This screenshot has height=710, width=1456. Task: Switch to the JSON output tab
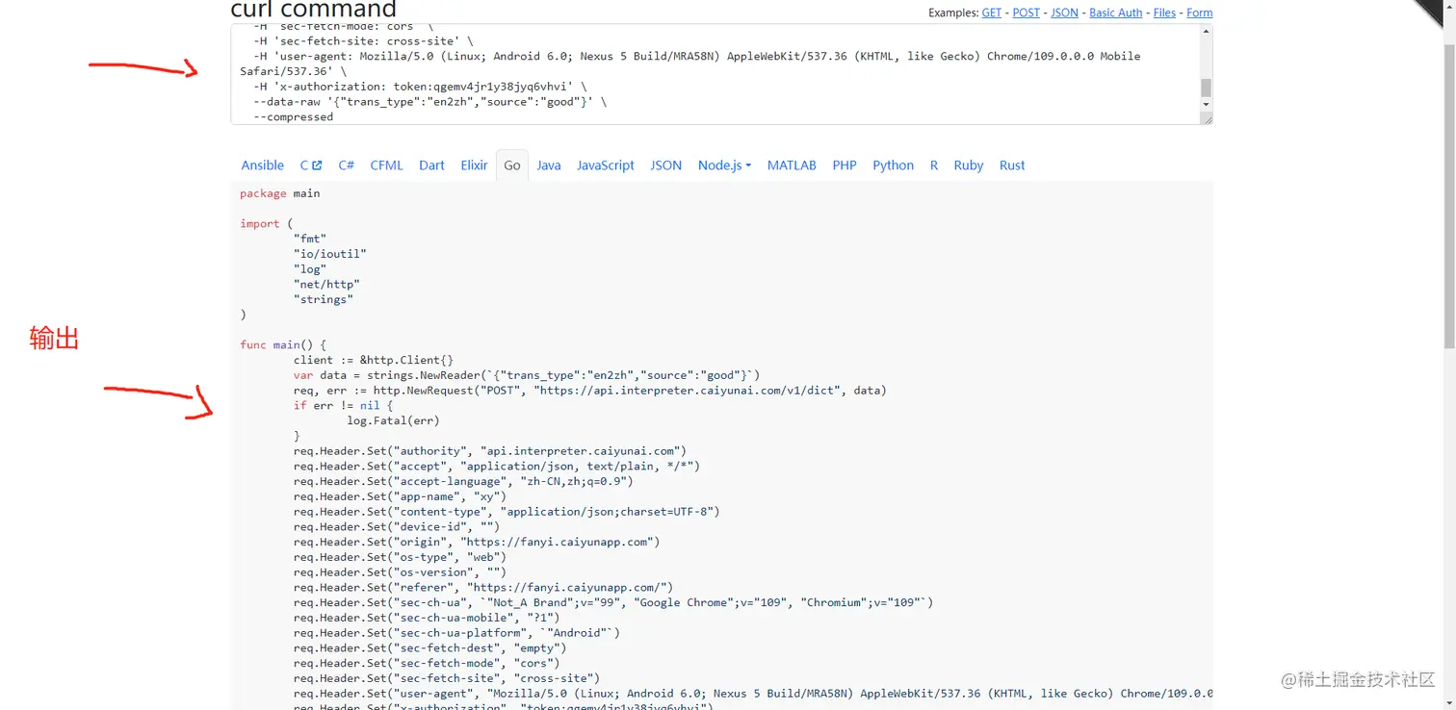665,165
